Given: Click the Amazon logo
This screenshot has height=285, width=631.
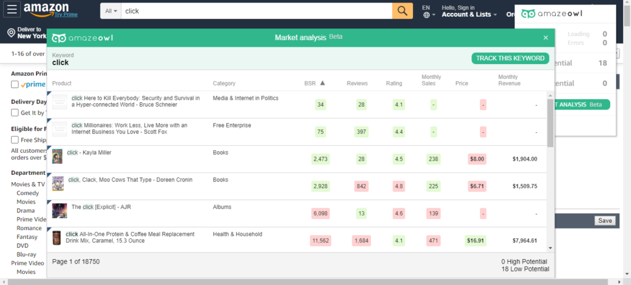Looking at the screenshot, I should [46, 9].
